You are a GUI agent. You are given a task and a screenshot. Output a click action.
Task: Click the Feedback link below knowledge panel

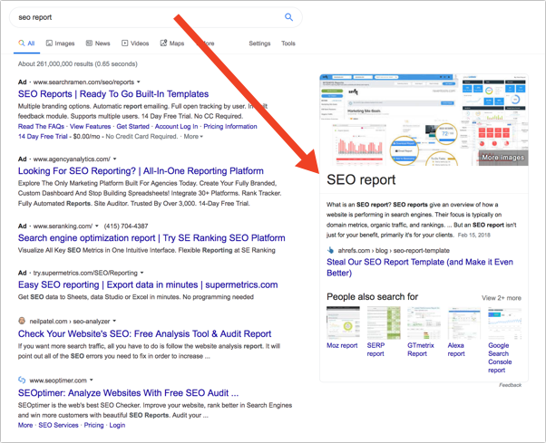coord(510,385)
